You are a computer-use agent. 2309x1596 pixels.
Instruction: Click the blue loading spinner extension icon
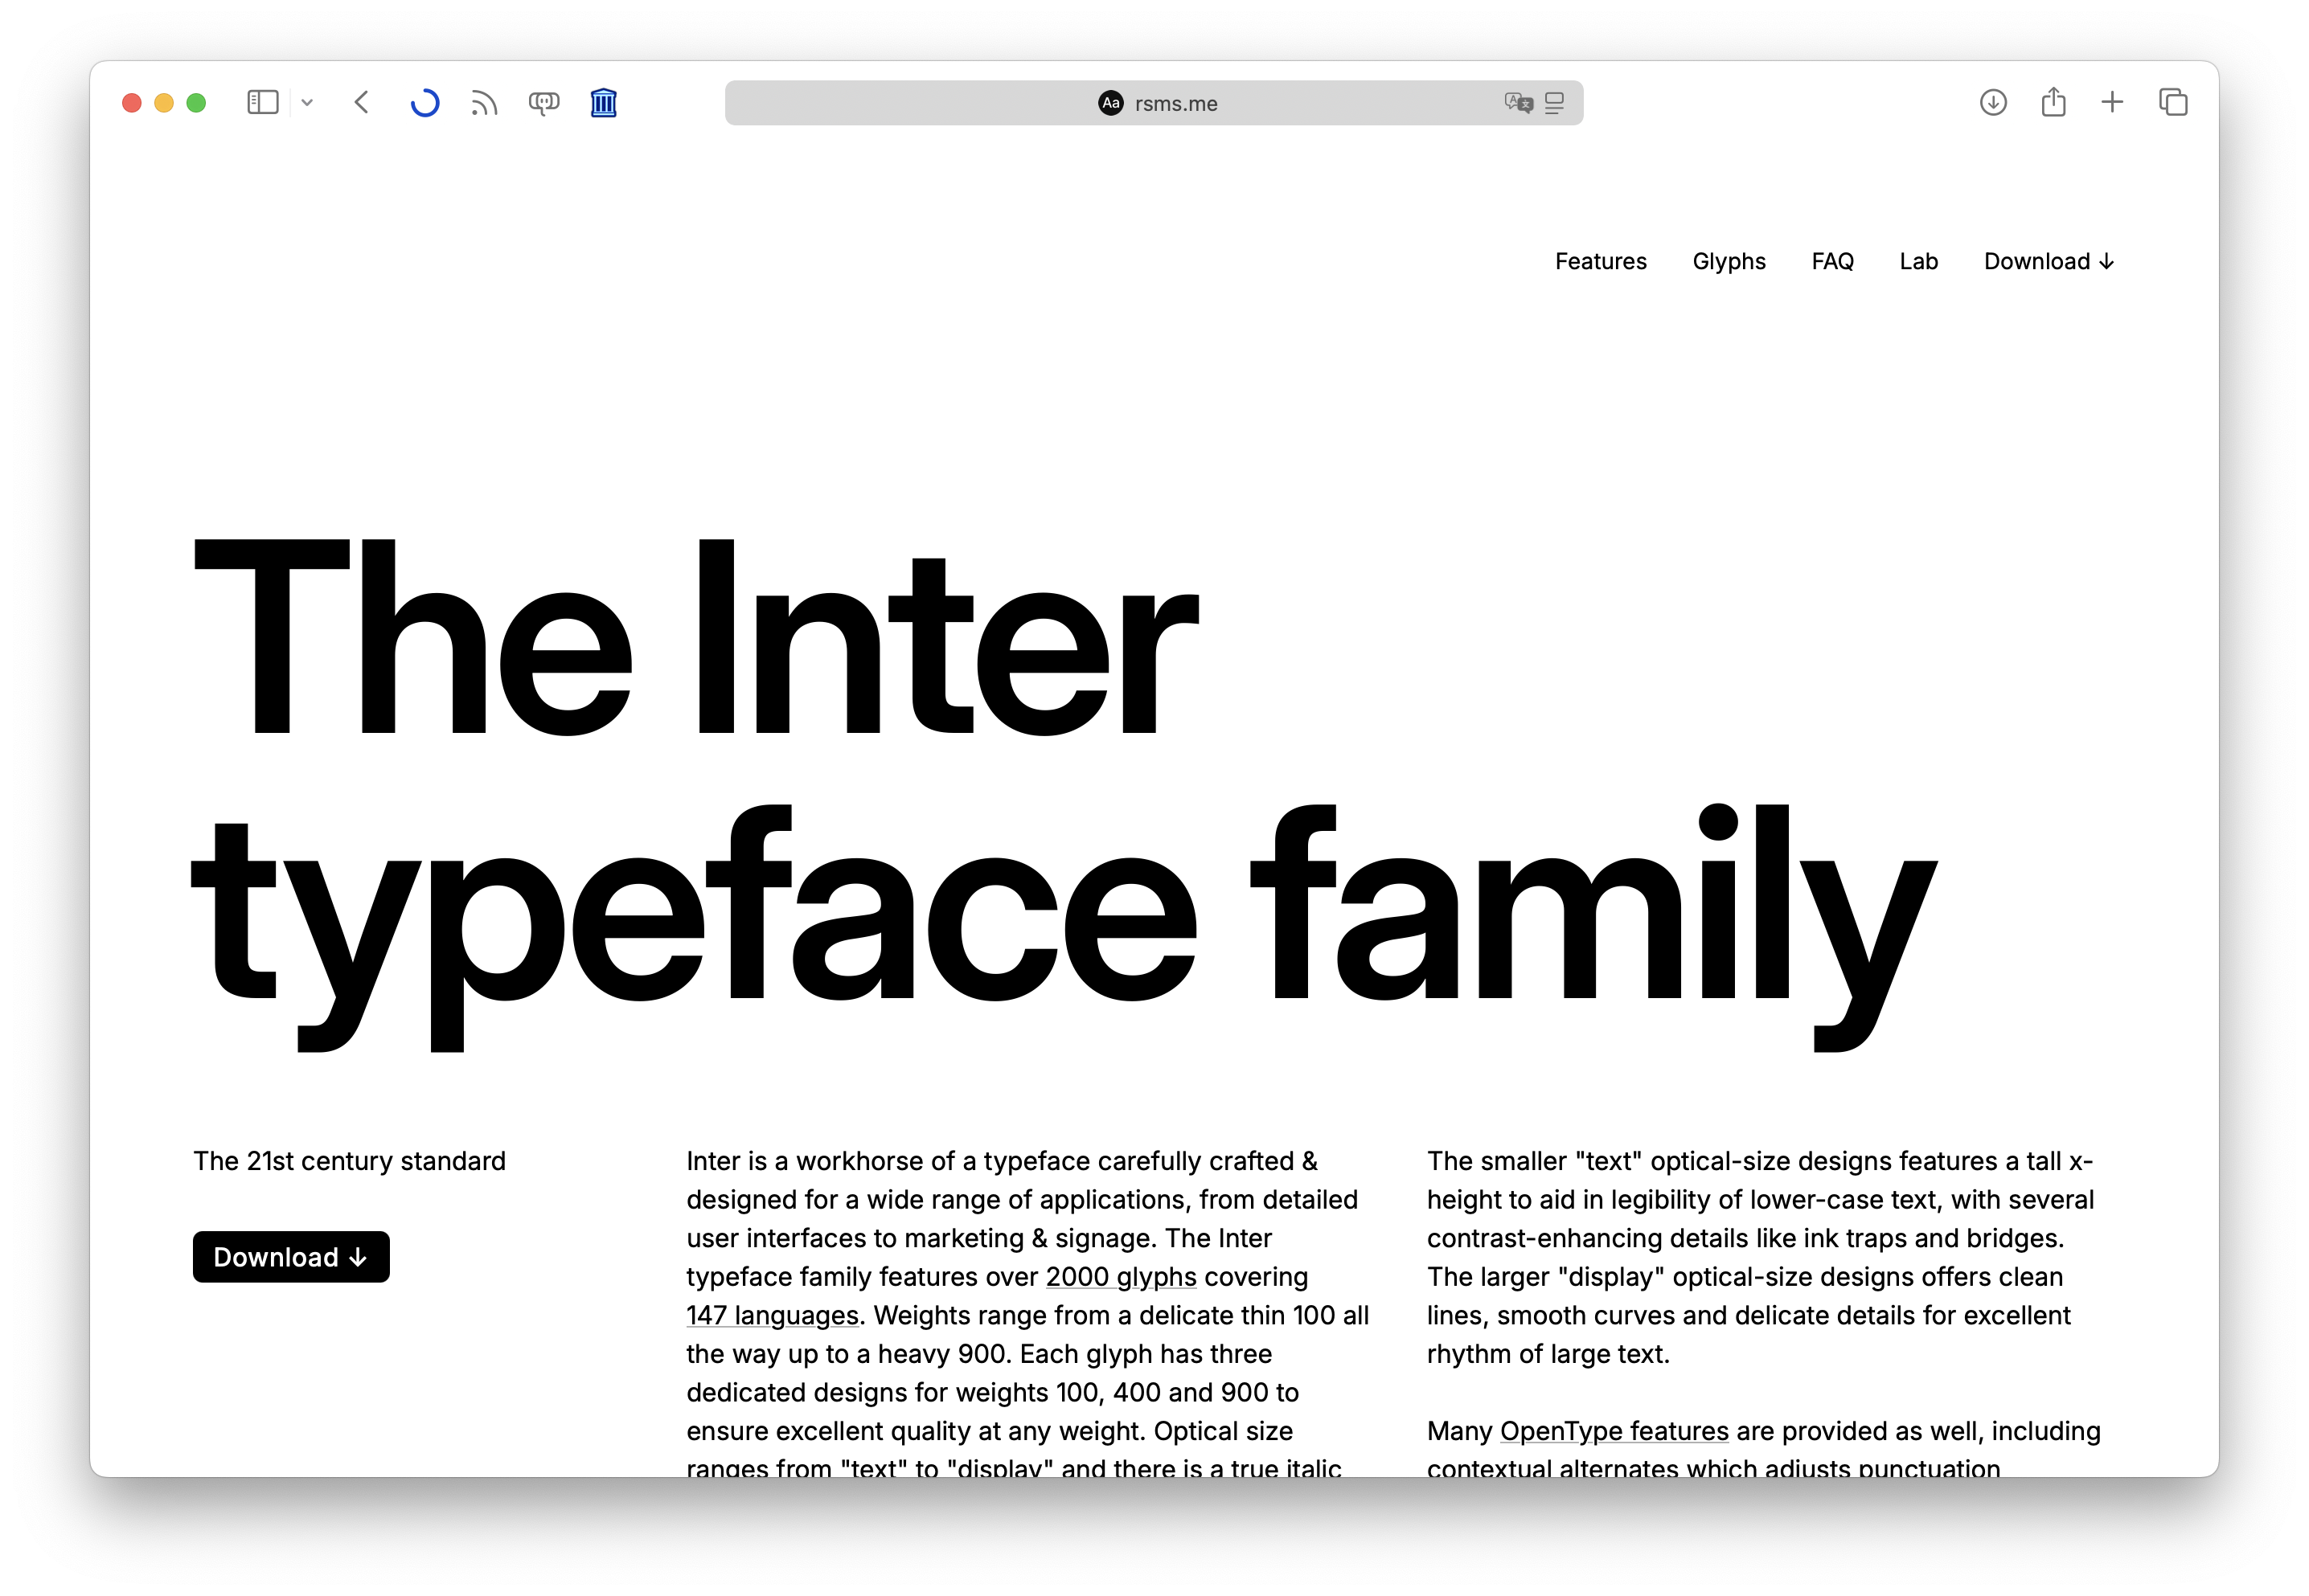pos(425,102)
